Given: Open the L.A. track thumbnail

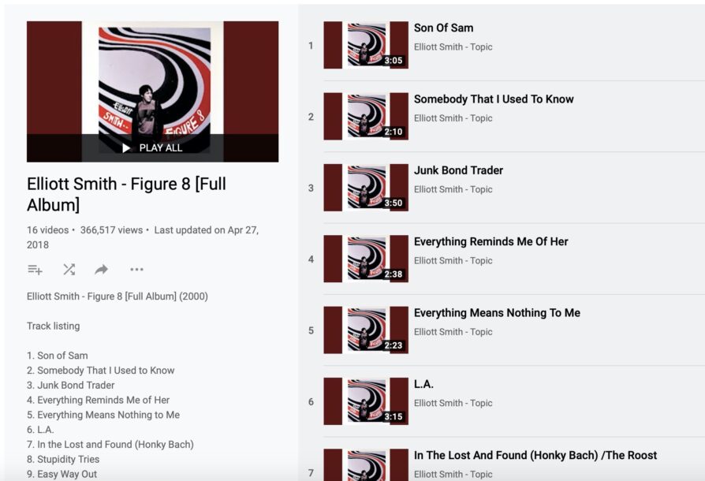Looking at the screenshot, I should pos(366,401).
